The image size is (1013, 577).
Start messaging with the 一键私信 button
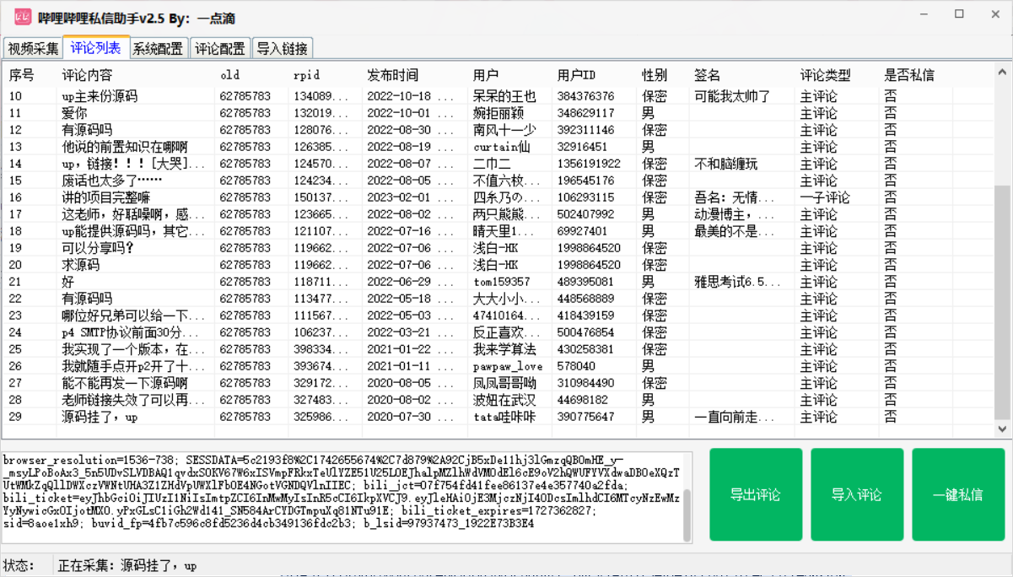pos(958,494)
